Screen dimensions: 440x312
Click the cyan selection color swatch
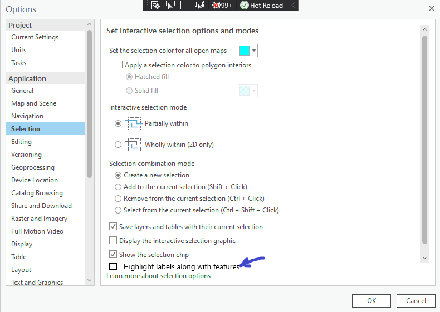coord(245,51)
